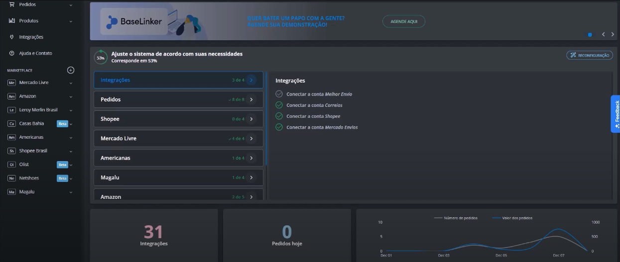
Task: Add a marketplace with the plus icon
Action: point(71,70)
